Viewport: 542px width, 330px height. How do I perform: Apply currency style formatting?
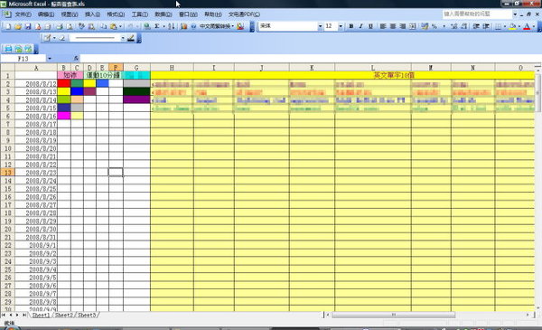pos(425,26)
